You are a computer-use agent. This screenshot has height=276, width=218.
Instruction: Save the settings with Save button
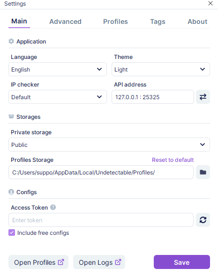click(x=182, y=262)
